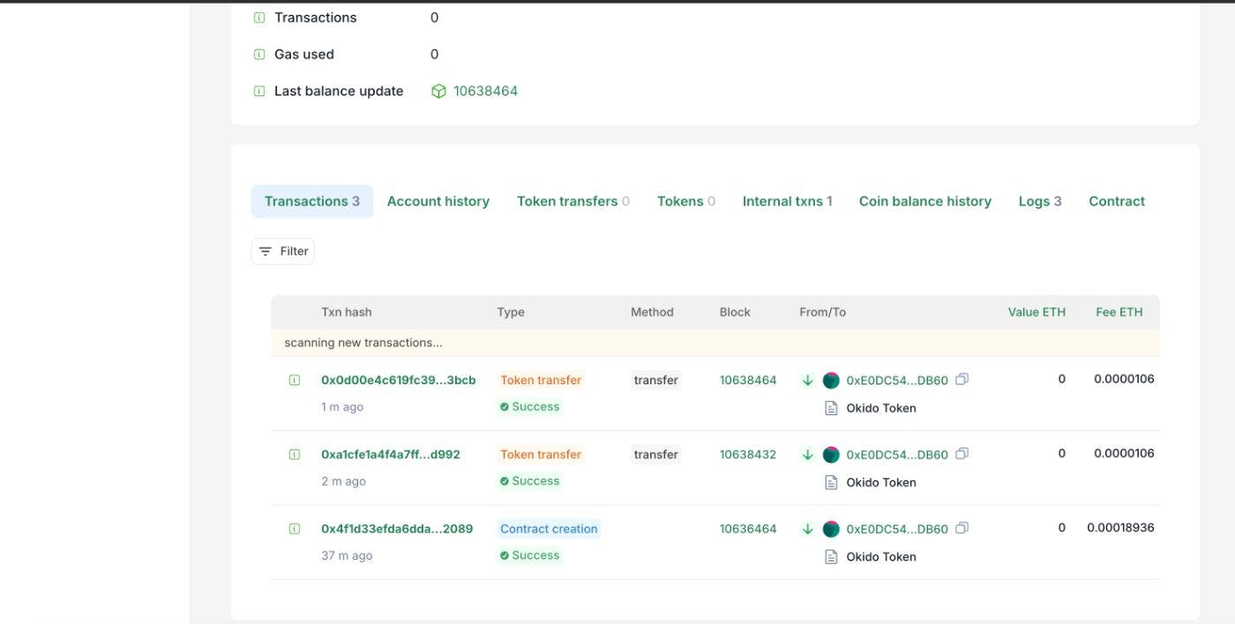Click info icon beside Last balance update
Viewport: 1235px width, 624px height.
click(x=259, y=92)
